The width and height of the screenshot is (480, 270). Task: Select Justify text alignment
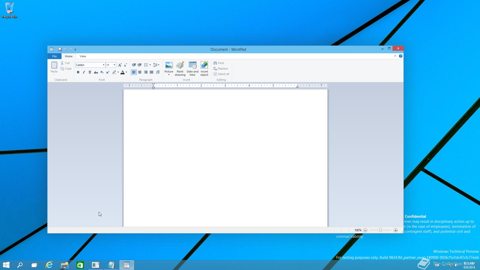click(151, 72)
